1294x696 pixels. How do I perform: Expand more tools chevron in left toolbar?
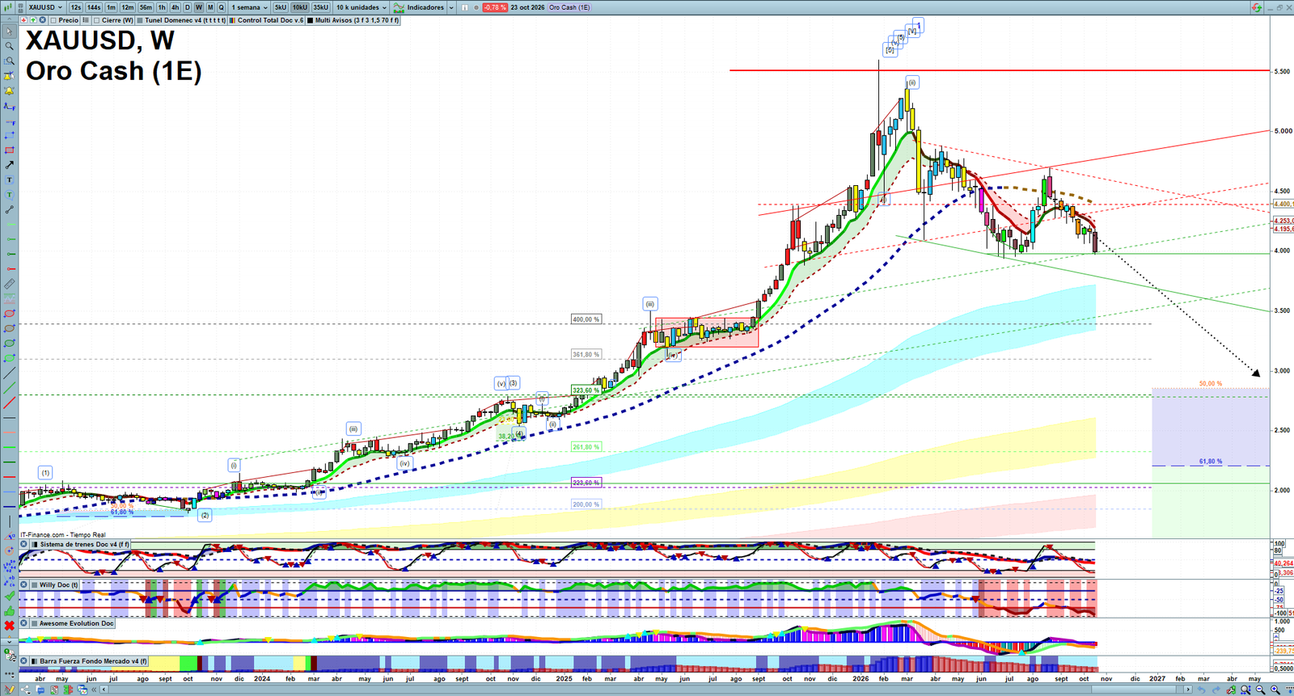click(10, 642)
